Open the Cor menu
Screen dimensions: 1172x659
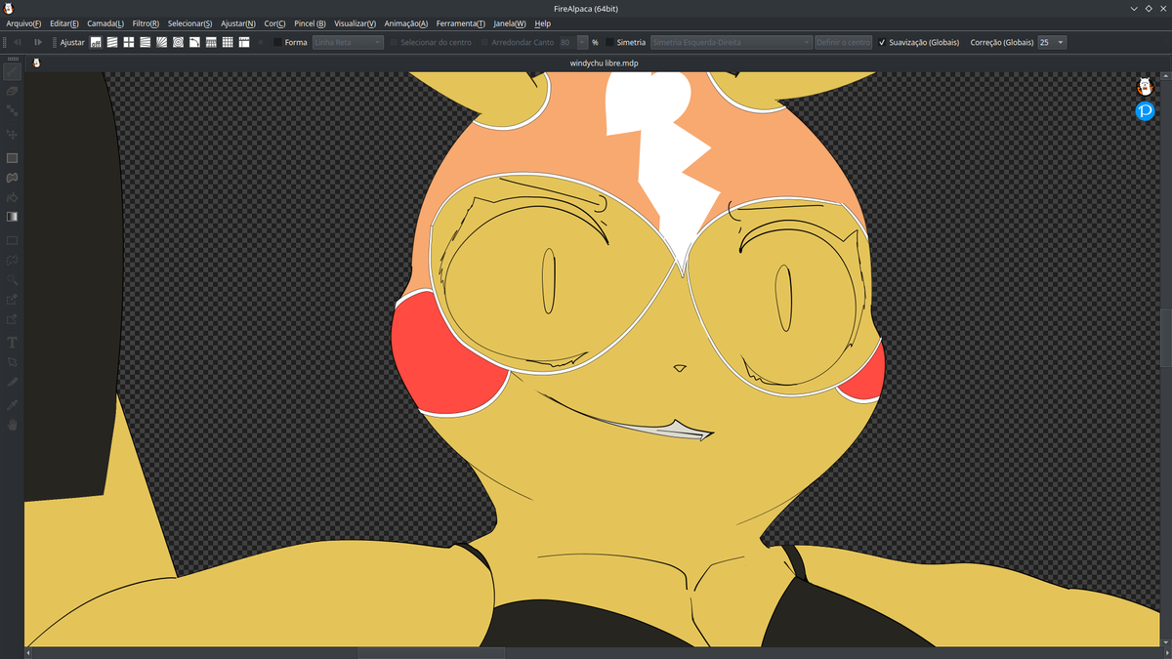tap(274, 23)
